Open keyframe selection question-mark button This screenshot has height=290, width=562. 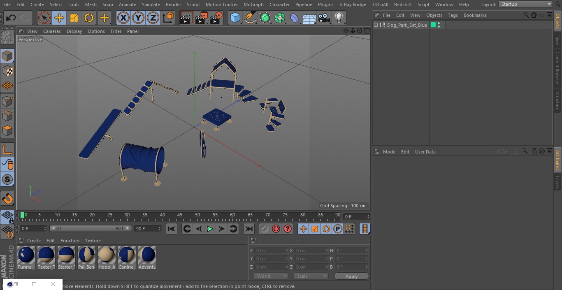click(x=288, y=229)
